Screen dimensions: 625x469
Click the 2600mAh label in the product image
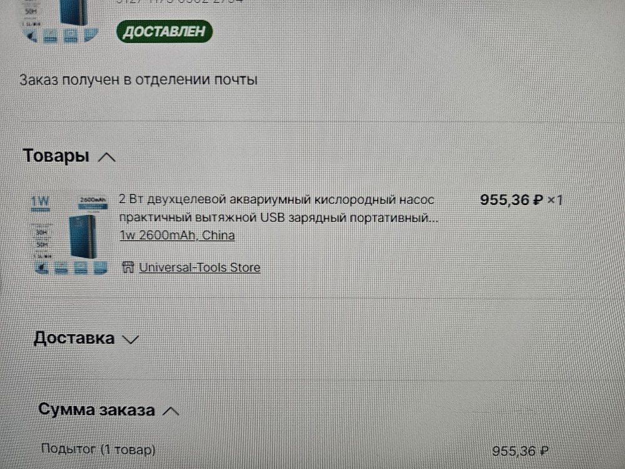click(x=93, y=200)
